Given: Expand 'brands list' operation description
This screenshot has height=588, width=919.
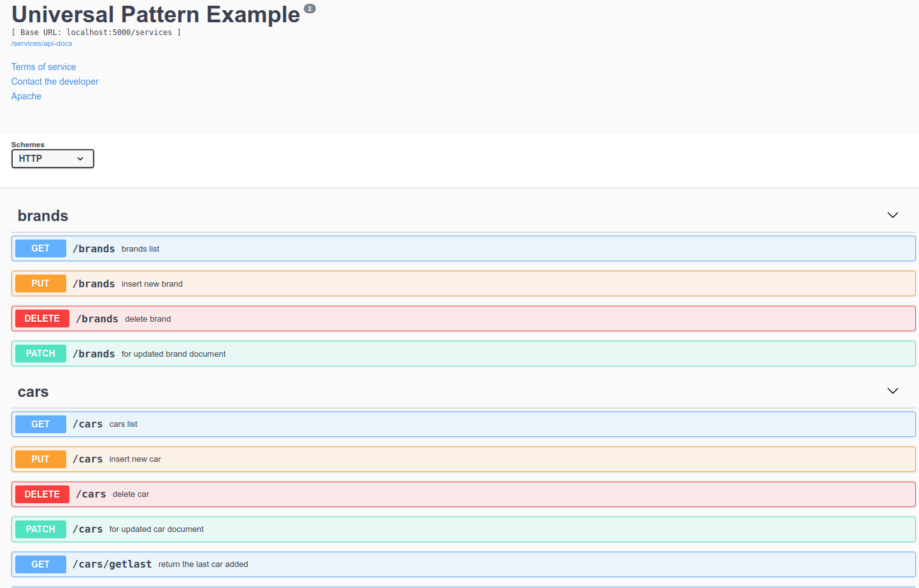Looking at the screenshot, I should (140, 249).
